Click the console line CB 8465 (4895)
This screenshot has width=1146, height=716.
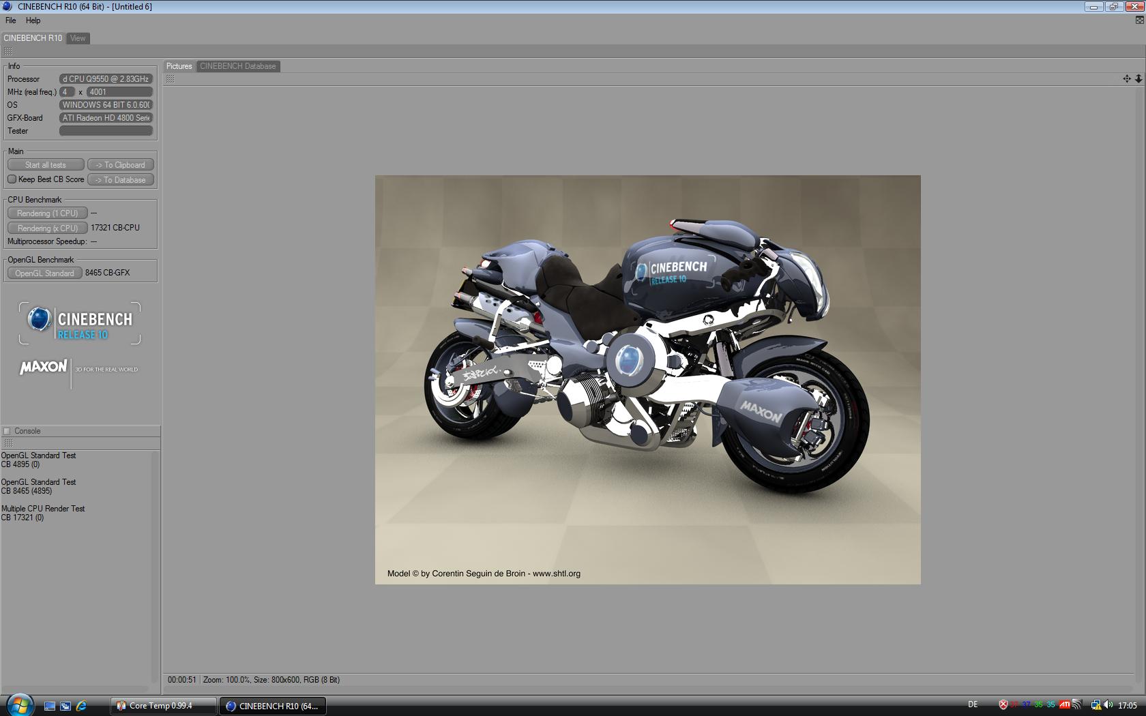(x=27, y=491)
